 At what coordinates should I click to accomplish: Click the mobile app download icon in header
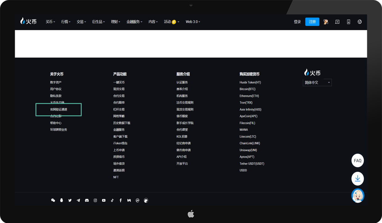[348, 22]
